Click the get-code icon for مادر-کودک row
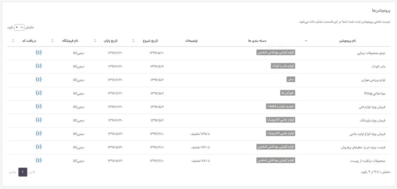Screen dimensions: 397x189 (x=38, y=66)
